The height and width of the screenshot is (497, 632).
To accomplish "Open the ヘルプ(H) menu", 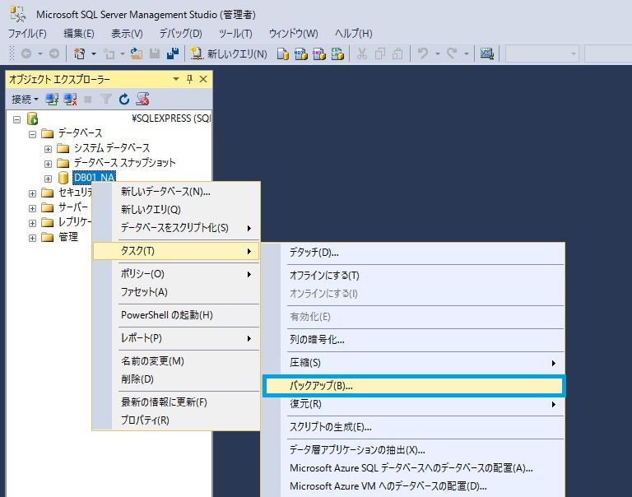I will [x=354, y=34].
